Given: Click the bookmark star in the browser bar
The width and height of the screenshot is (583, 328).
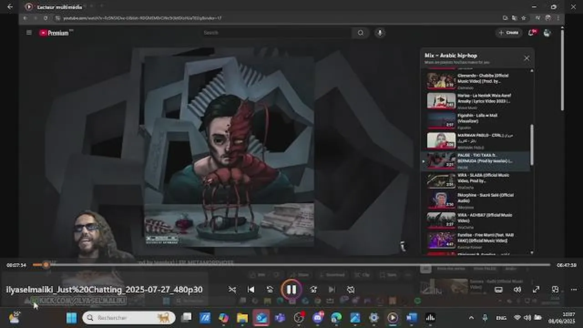Looking at the screenshot, I should click(523, 18).
